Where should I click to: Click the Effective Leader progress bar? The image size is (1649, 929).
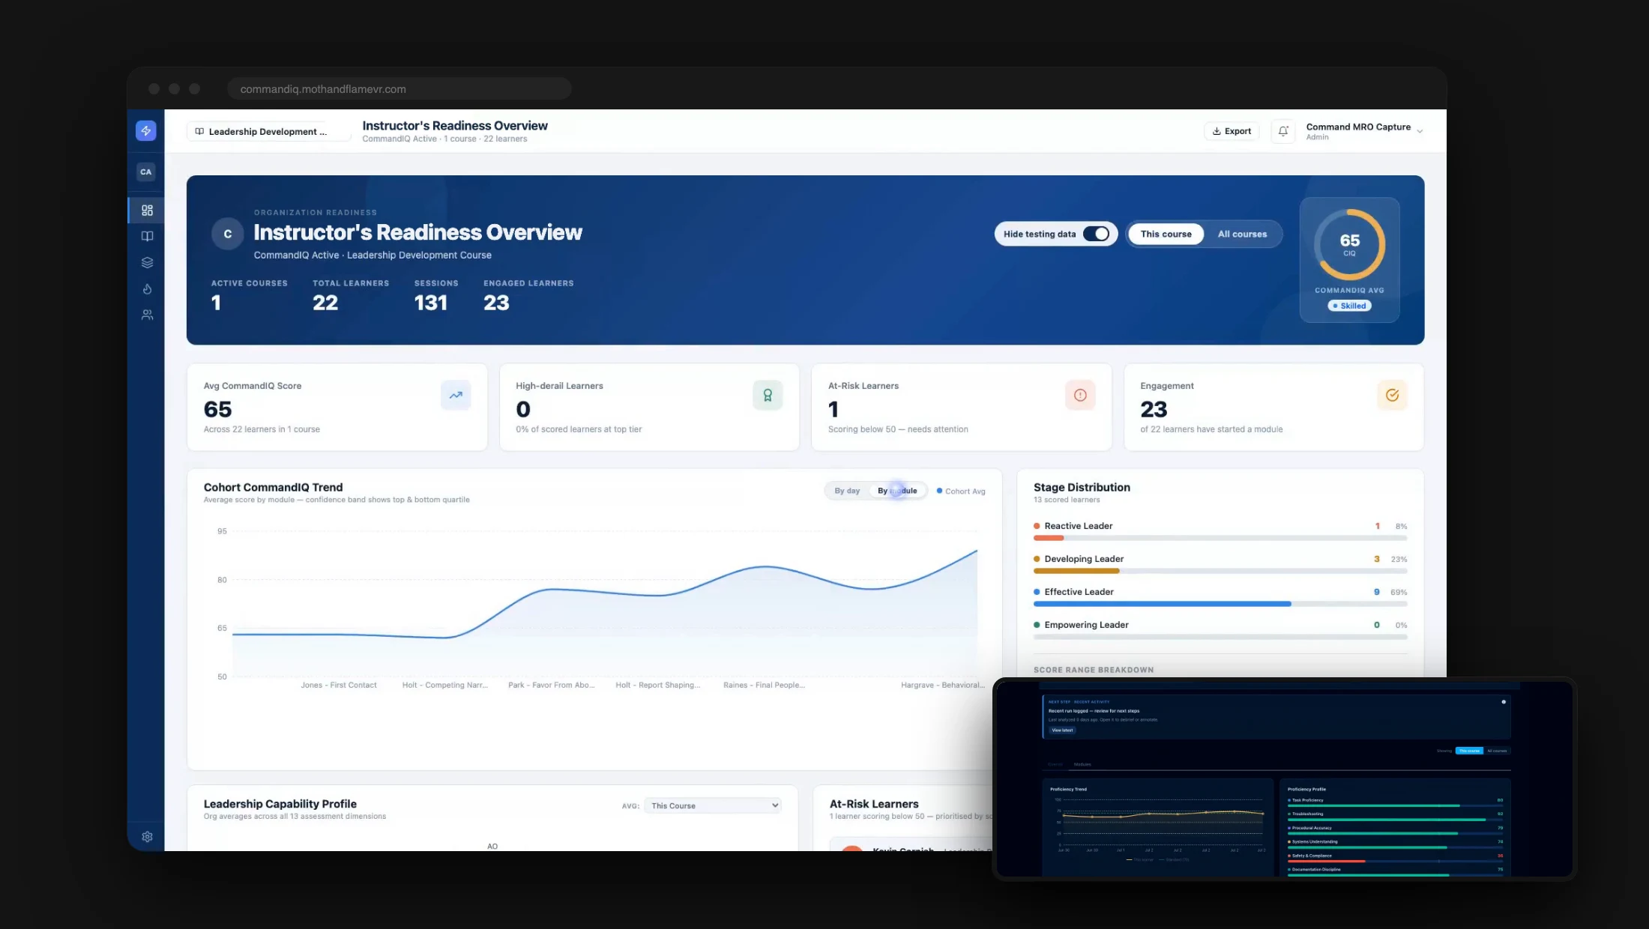point(1220,604)
